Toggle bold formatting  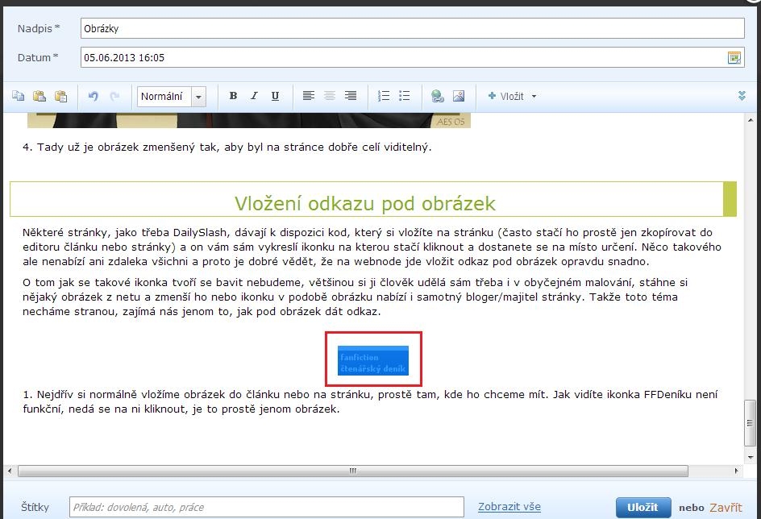tap(233, 96)
